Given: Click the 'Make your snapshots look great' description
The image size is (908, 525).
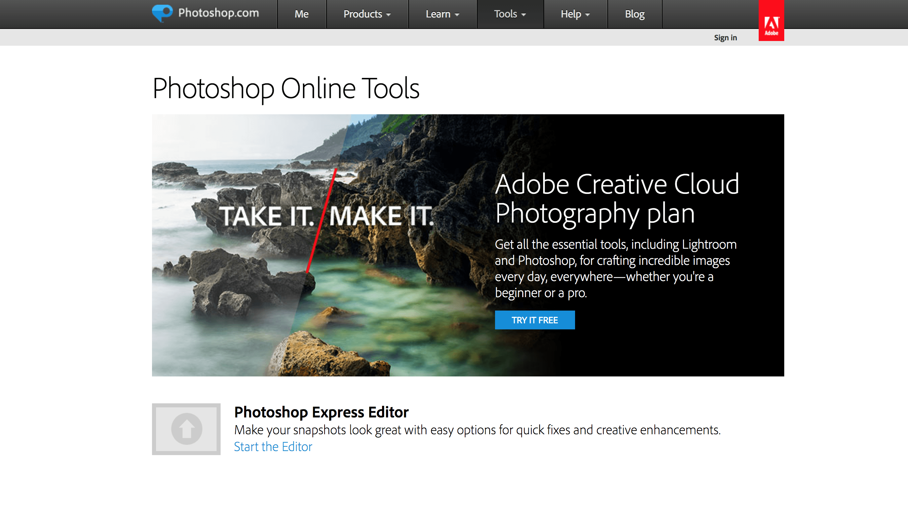Looking at the screenshot, I should pos(478,430).
